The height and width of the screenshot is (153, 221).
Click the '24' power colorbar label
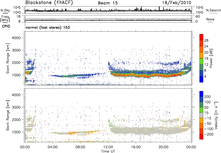coord(206,46)
